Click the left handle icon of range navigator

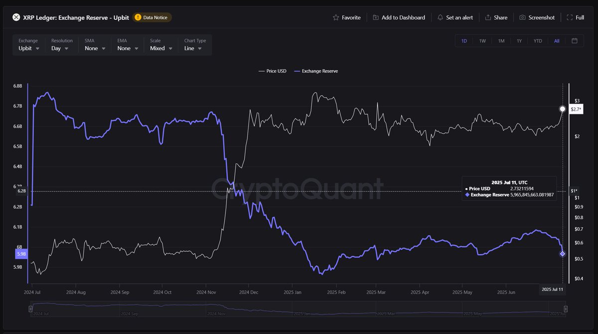pyautogui.click(x=30, y=309)
